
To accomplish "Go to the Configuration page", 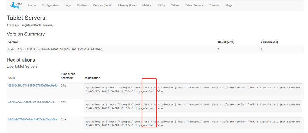I will coord(50,5).
